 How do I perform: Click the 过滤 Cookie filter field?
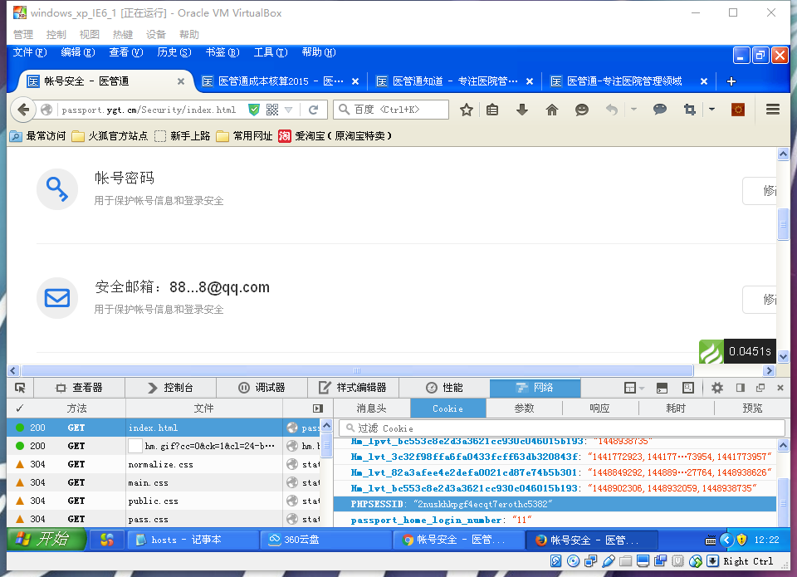click(562, 428)
